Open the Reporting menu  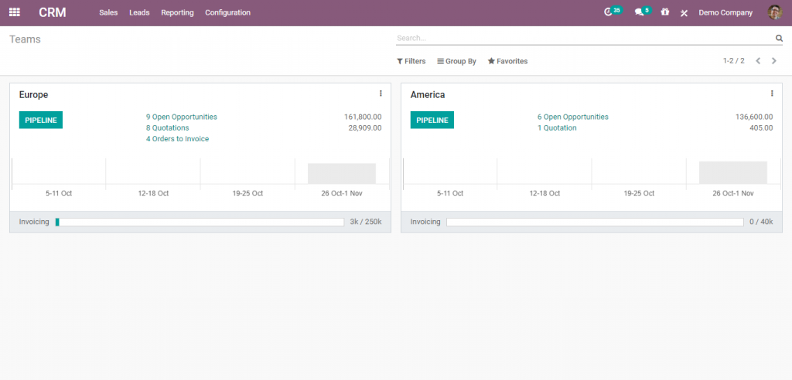(x=177, y=12)
